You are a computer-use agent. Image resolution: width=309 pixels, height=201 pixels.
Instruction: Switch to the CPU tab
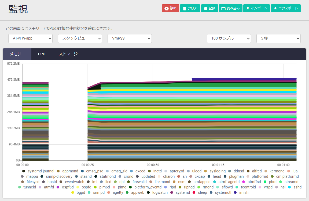point(42,54)
